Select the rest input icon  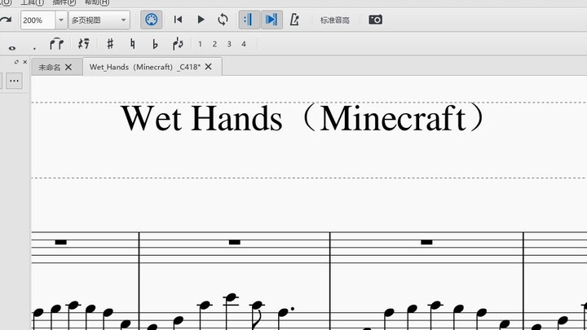click(x=84, y=44)
